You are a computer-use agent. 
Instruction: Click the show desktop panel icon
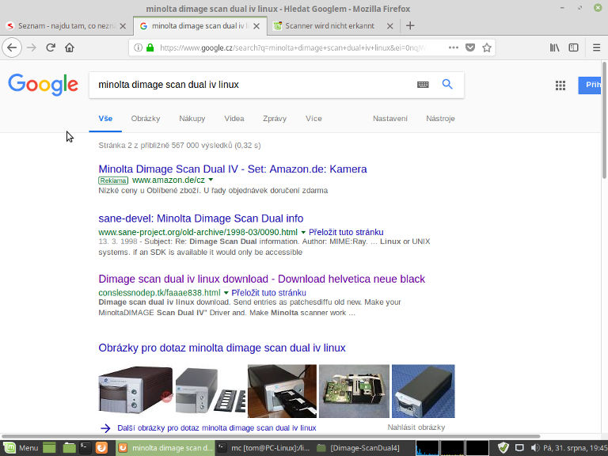pos(49,448)
